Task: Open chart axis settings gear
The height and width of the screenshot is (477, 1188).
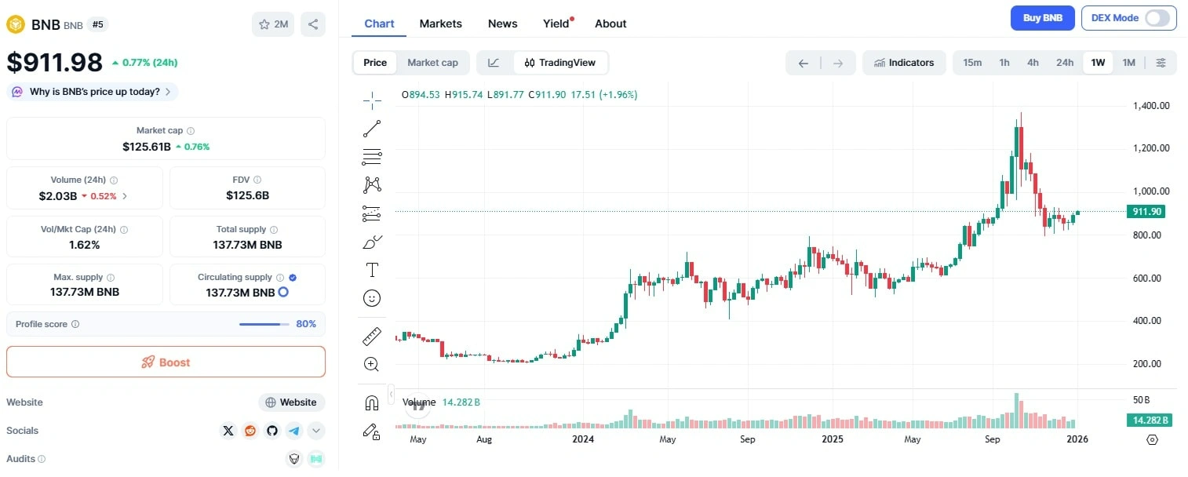Action: click(1152, 440)
